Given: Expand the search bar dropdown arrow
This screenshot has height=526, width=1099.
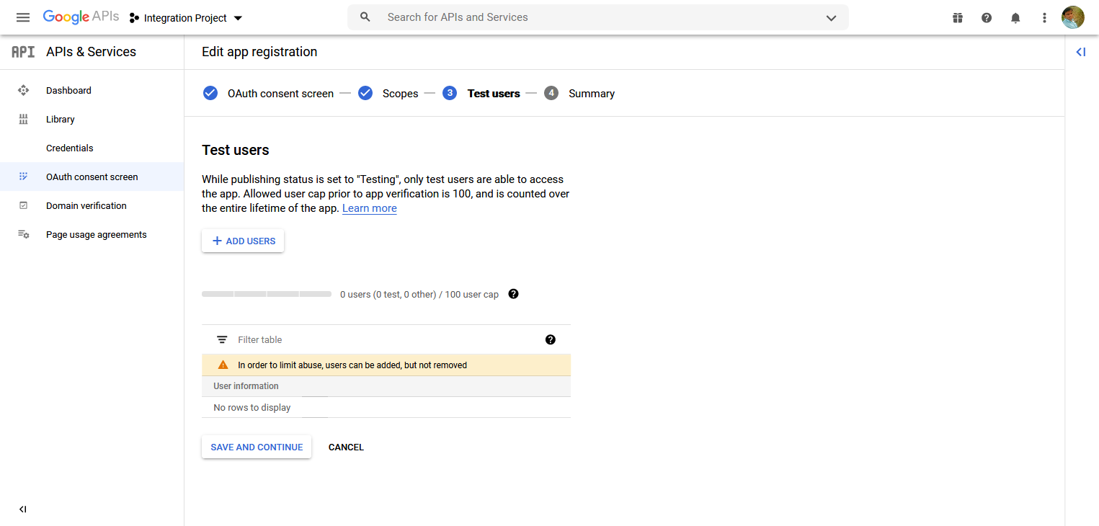Looking at the screenshot, I should [831, 18].
